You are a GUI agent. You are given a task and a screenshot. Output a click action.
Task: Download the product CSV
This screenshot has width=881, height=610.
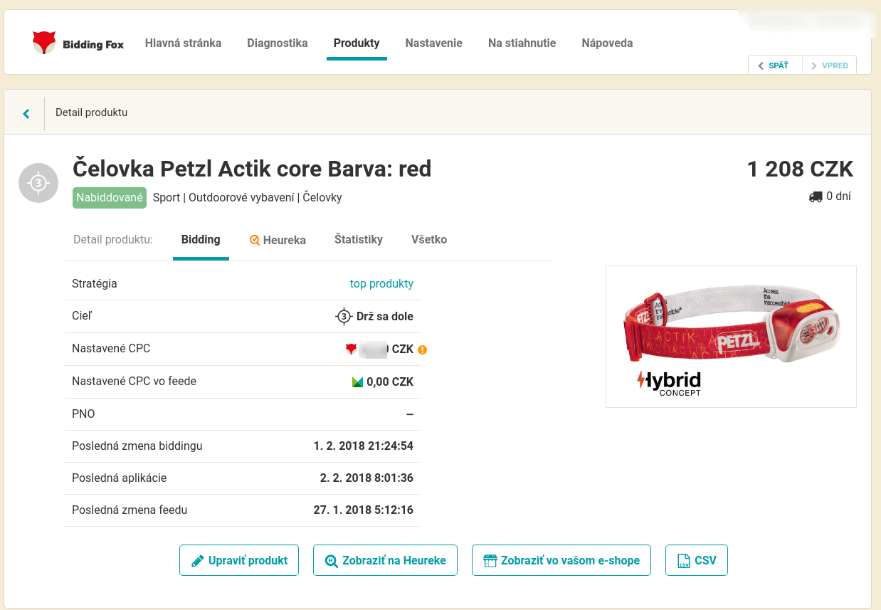(x=697, y=560)
